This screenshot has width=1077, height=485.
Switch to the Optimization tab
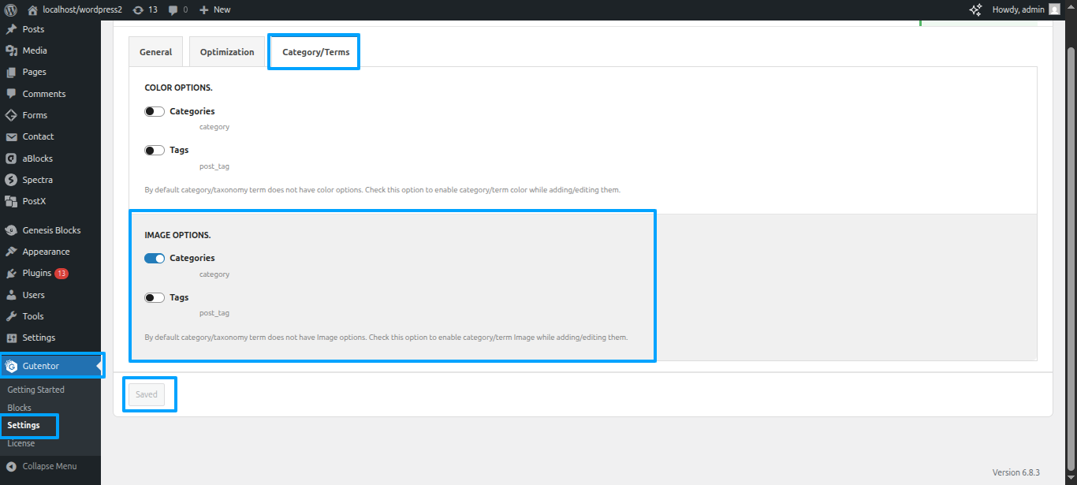click(227, 52)
